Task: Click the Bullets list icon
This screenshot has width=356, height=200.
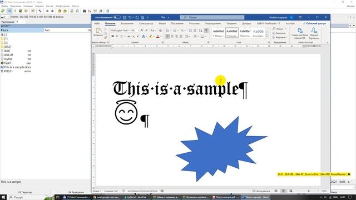Action: click(x=167, y=31)
